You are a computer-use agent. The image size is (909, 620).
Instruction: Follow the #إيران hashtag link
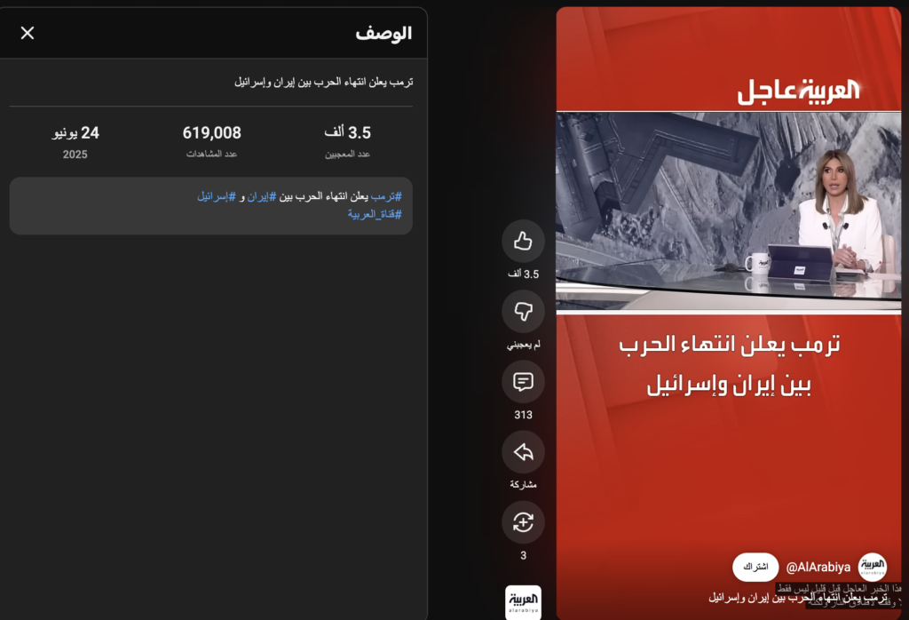[262, 196]
